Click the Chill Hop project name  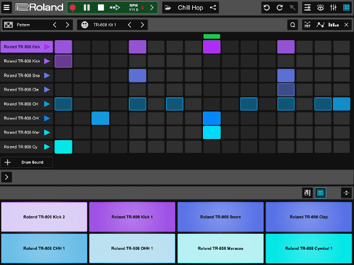click(x=191, y=8)
